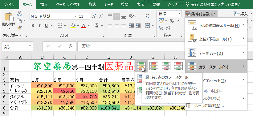Image resolution: width=253 pixels, height=116 pixels.
Task: Open number format dropdown showing 標準
Action: [x=180, y=14]
